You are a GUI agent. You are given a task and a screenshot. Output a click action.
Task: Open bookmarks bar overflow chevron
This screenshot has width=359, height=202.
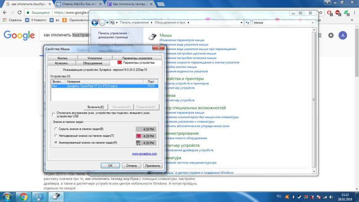point(352,20)
